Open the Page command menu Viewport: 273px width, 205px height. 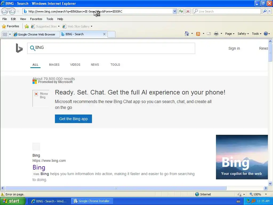[x=230, y=34]
